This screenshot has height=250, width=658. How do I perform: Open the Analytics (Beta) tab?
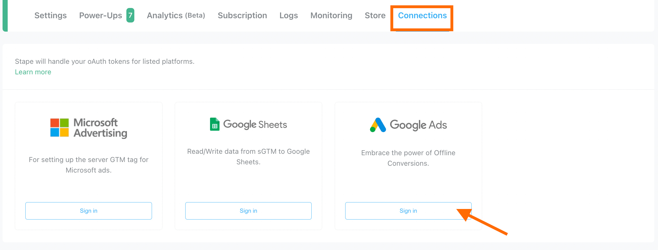[176, 15]
